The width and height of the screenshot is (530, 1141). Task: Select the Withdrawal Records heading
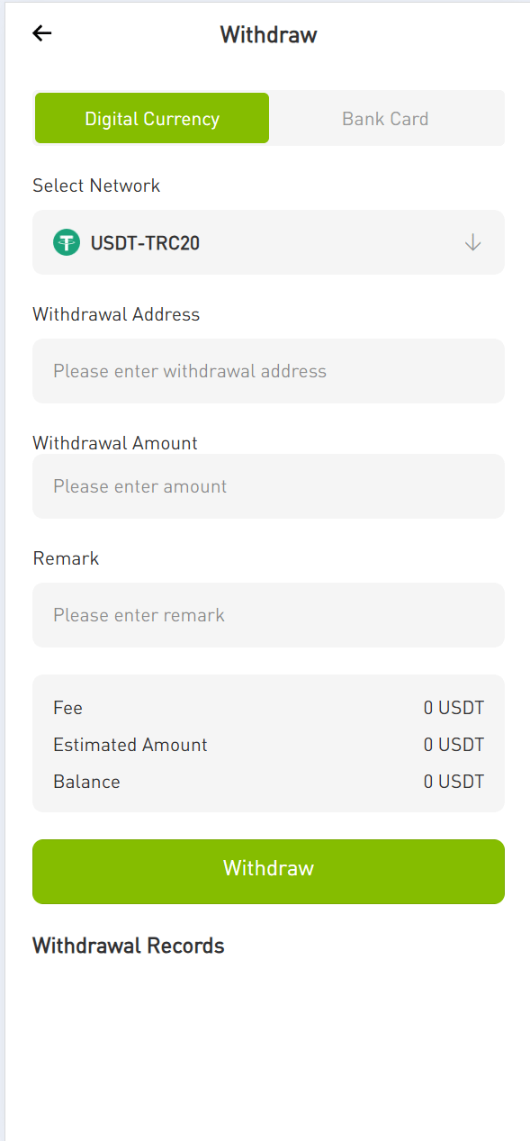pyautogui.click(x=129, y=946)
